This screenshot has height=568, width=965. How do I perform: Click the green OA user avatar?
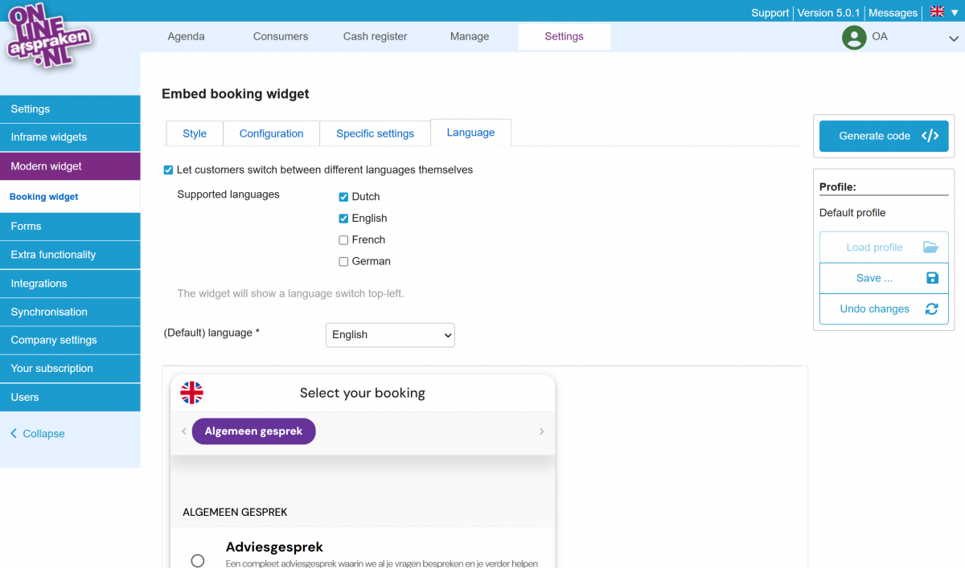(853, 37)
